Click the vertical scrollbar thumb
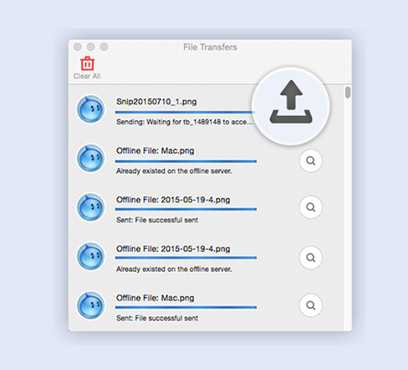 coord(348,92)
